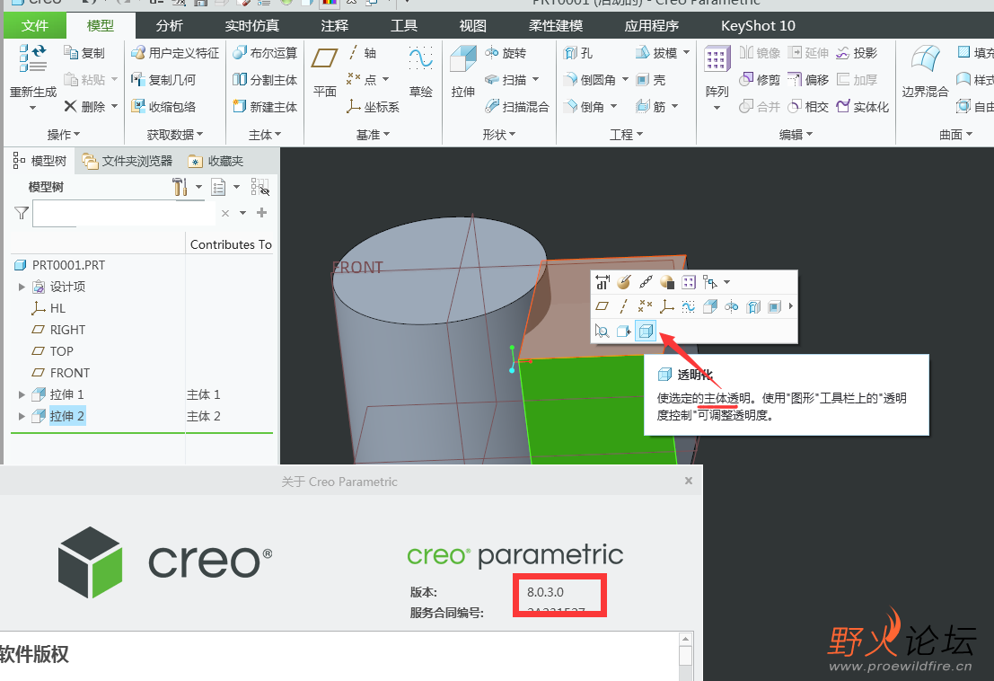Open the 文件夹浏览器 tab
Screen dimensions: 994x681
[128, 161]
